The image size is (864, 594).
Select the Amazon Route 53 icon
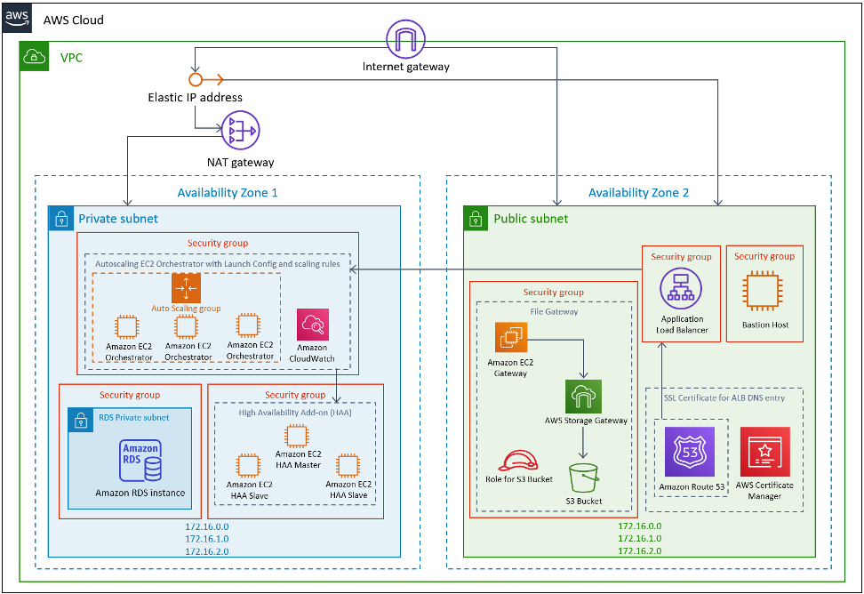[x=689, y=452]
